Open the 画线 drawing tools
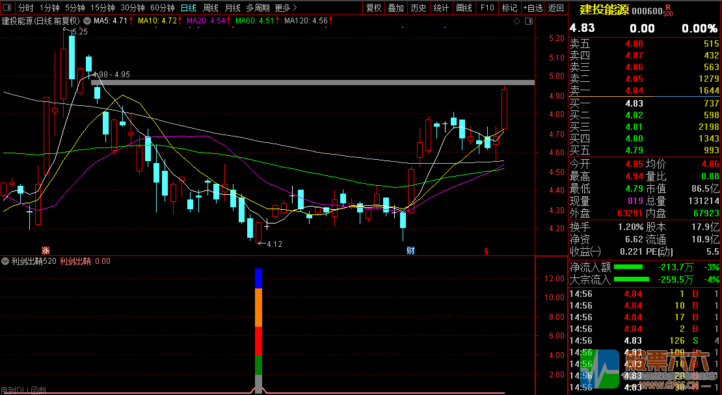The height and width of the screenshot is (395, 722). coord(464,8)
